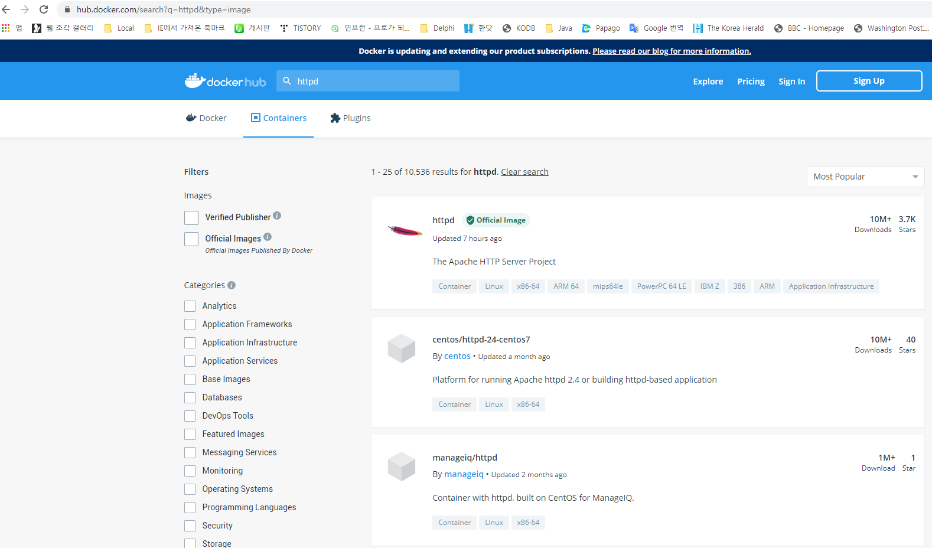
Task: Check the Programming Languages category
Action: (190, 507)
